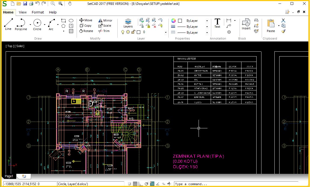310x187 pixels.
Task: Select the PolyLine tool
Action: point(21,24)
